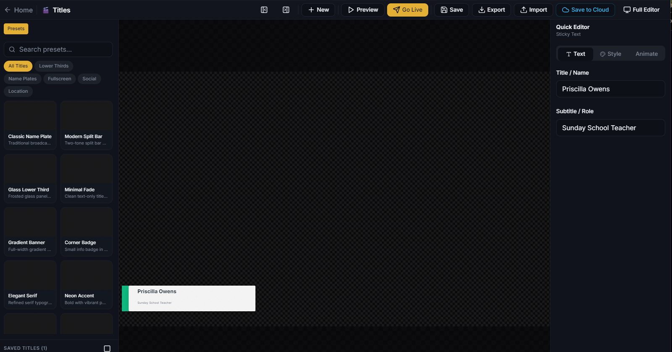672x352 pixels.
Task: Select the Presets tab
Action: pyautogui.click(x=16, y=29)
